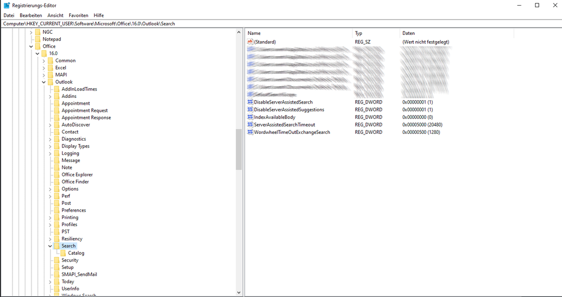Collapse the Outlook key in tree
The width and height of the screenshot is (562, 297).
[43, 82]
